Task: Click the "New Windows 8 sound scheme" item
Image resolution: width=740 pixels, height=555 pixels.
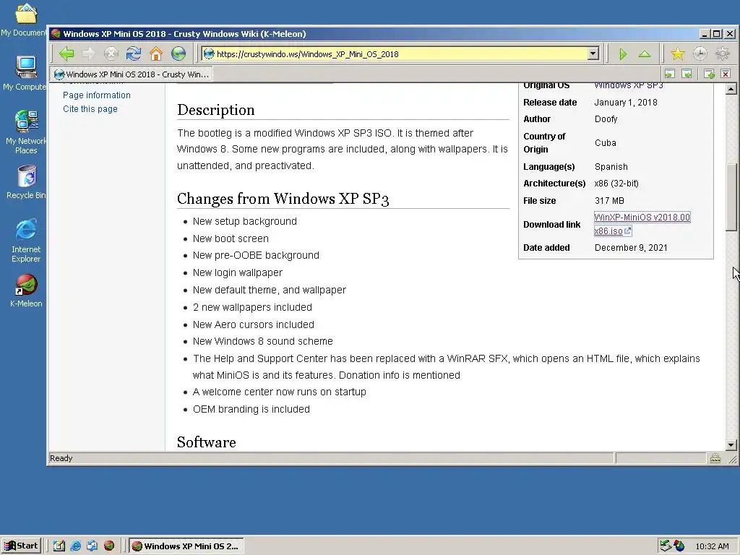Action: coord(262,341)
